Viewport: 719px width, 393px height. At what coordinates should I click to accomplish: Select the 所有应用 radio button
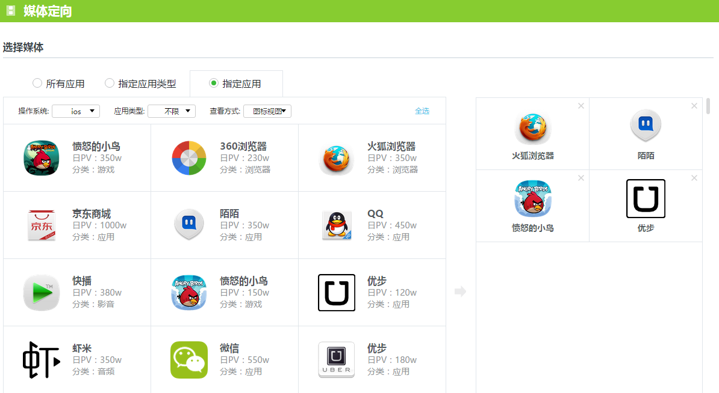pyautogui.click(x=37, y=83)
